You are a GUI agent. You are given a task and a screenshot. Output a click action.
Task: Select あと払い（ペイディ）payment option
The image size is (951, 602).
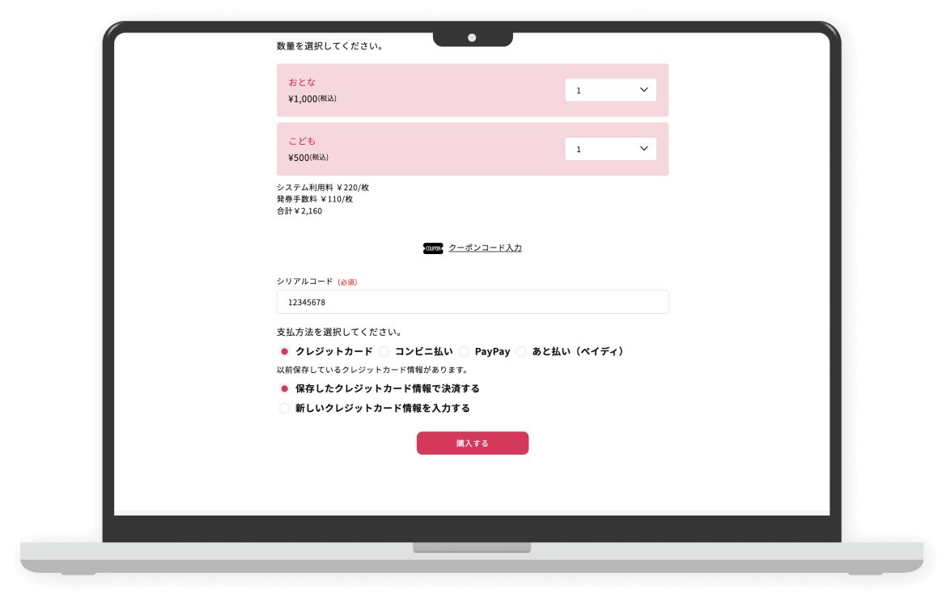click(x=521, y=352)
